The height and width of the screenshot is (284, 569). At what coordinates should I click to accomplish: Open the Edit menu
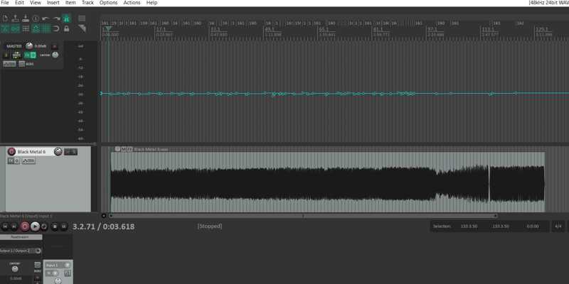(x=19, y=3)
